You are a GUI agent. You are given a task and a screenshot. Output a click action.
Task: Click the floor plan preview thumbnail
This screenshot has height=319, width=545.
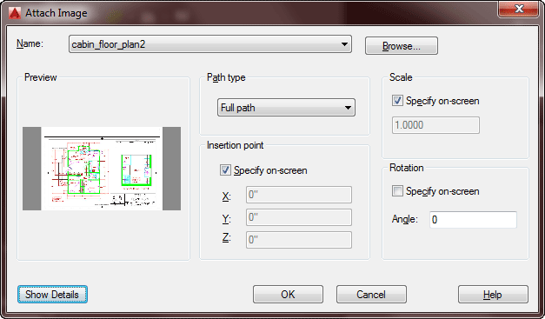coord(102,169)
